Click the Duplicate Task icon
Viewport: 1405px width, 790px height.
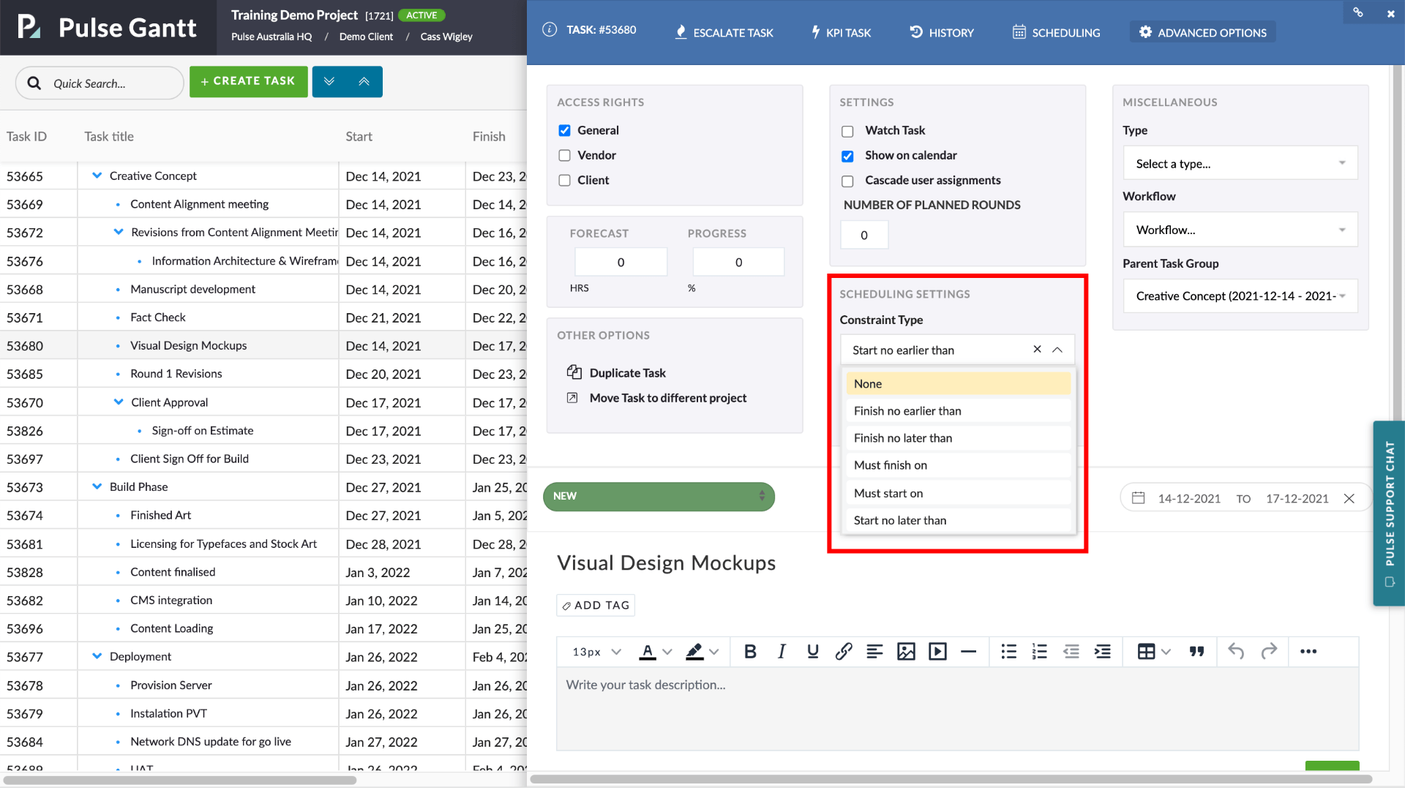(x=574, y=372)
